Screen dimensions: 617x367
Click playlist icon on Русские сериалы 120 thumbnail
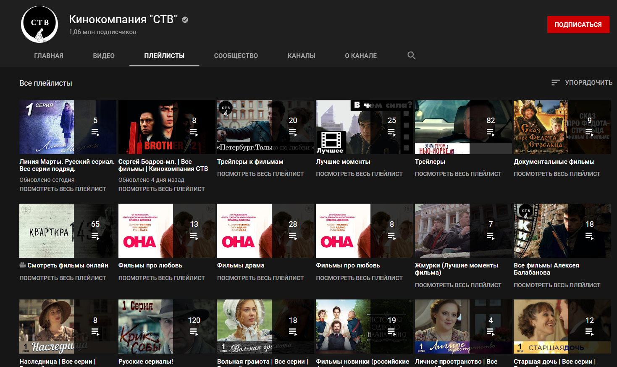194,332
